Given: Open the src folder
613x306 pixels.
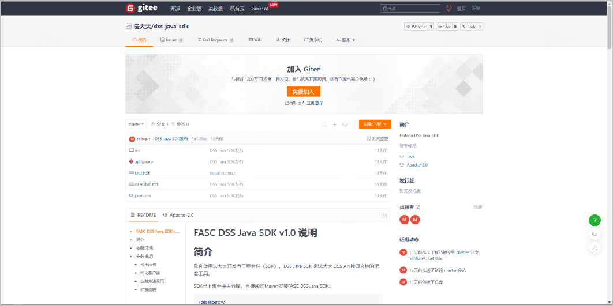Looking at the screenshot, I should coord(137,150).
